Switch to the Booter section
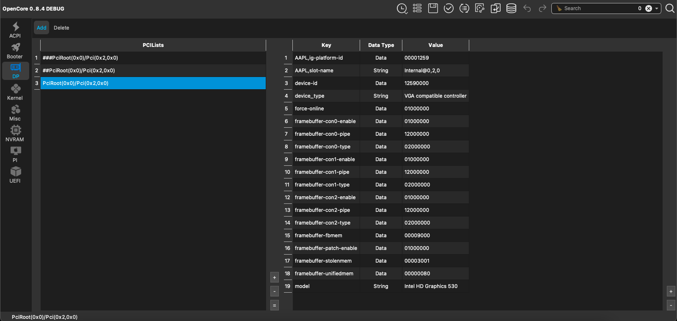 (x=15, y=51)
